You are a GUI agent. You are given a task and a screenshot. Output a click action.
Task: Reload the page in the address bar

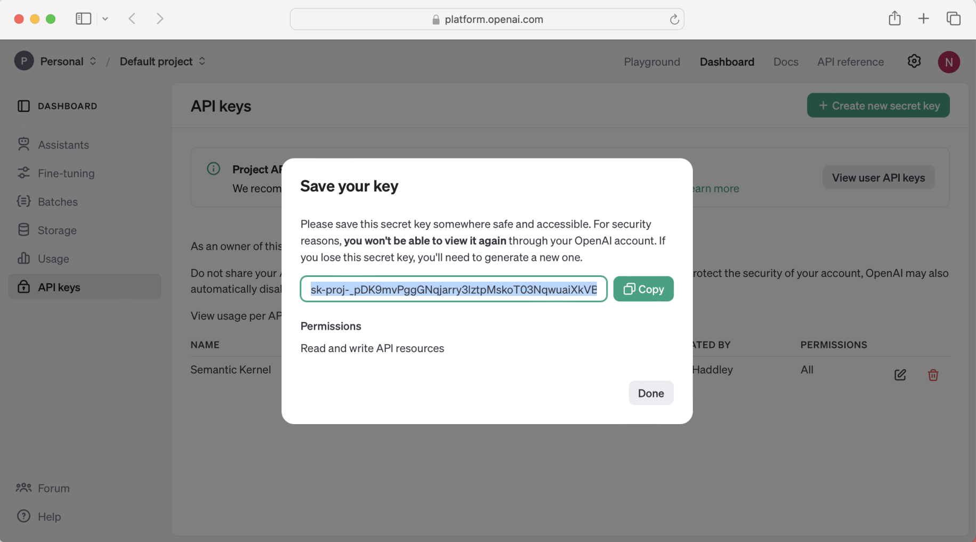pos(674,19)
